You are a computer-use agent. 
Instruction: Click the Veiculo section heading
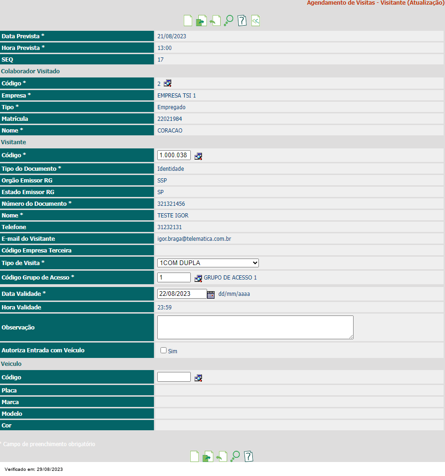(11, 364)
